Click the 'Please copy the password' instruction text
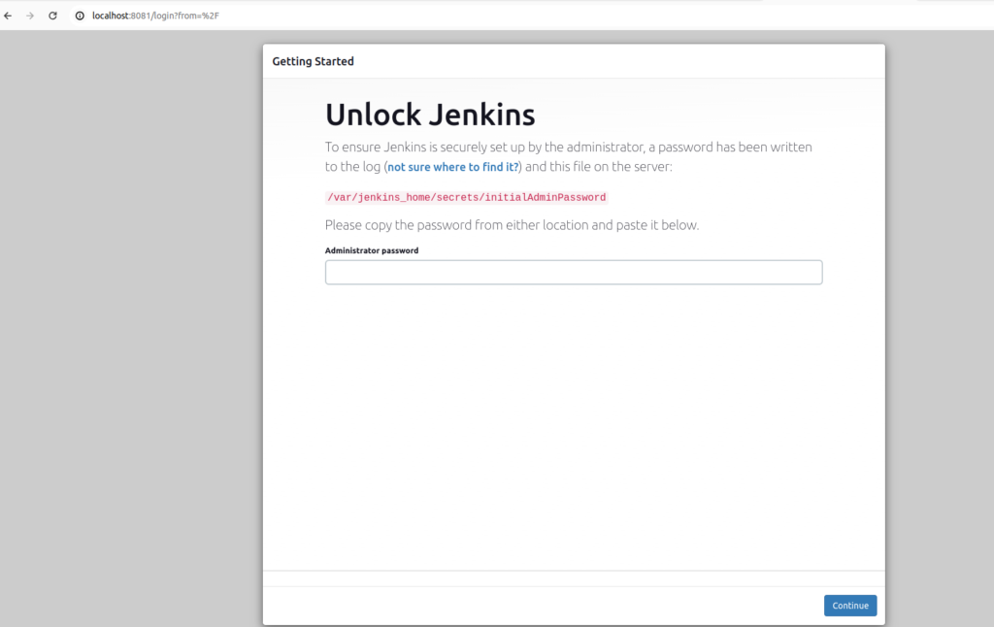The image size is (994, 627). click(512, 225)
